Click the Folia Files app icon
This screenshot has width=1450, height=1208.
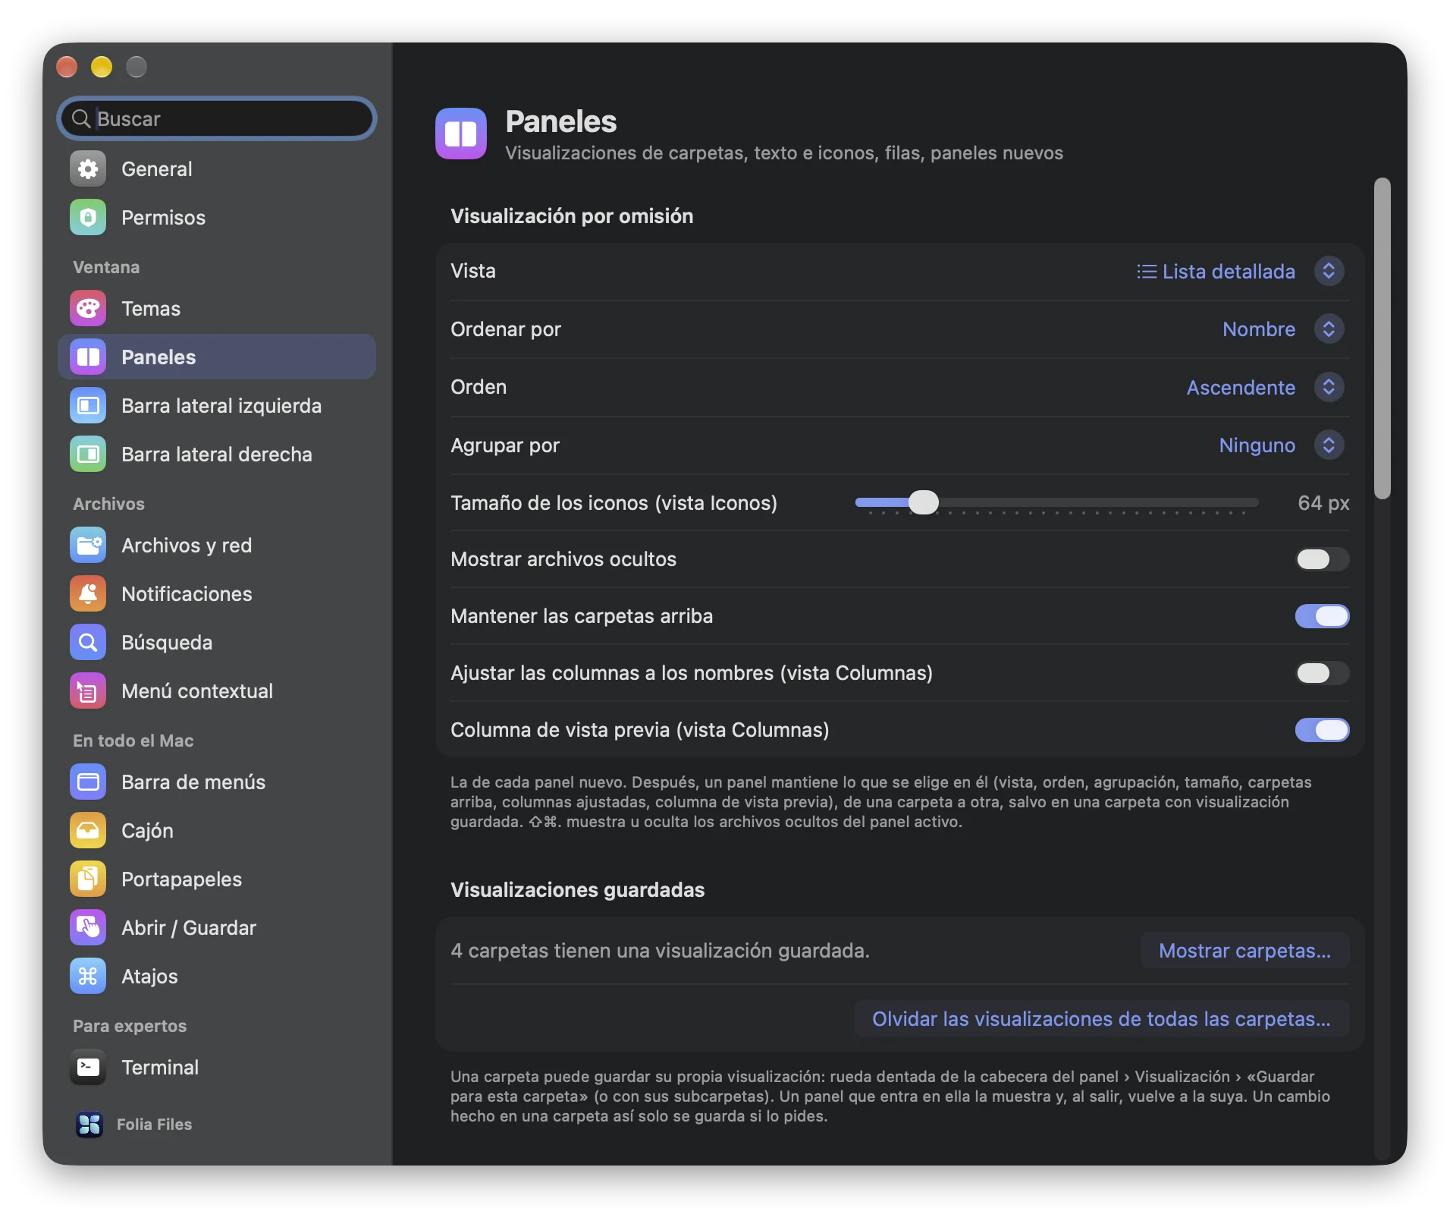point(89,1125)
